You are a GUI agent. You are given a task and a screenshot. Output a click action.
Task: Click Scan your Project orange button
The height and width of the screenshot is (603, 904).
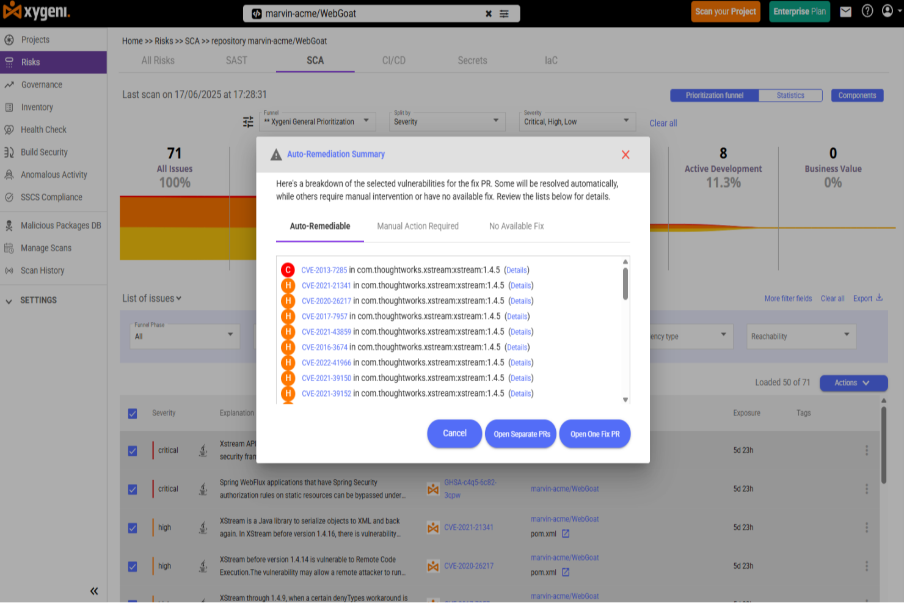tap(726, 11)
